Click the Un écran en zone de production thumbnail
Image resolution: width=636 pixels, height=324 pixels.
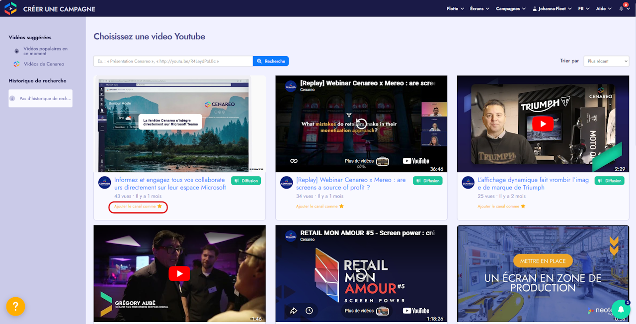(x=543, y=273)
